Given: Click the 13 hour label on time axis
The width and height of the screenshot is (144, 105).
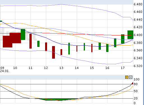Looking at the screenshot, I should click(x=61, y=68).
